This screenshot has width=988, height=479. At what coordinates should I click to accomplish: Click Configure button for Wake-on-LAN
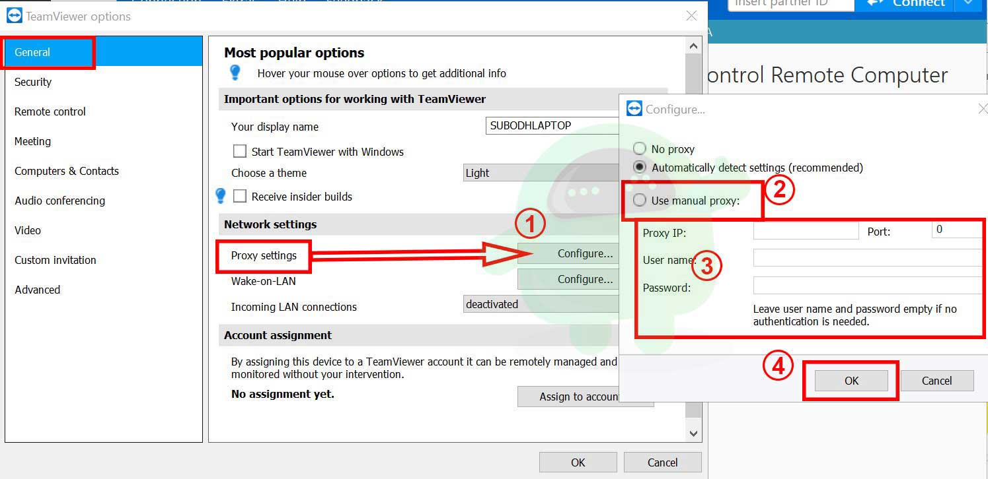568,279
